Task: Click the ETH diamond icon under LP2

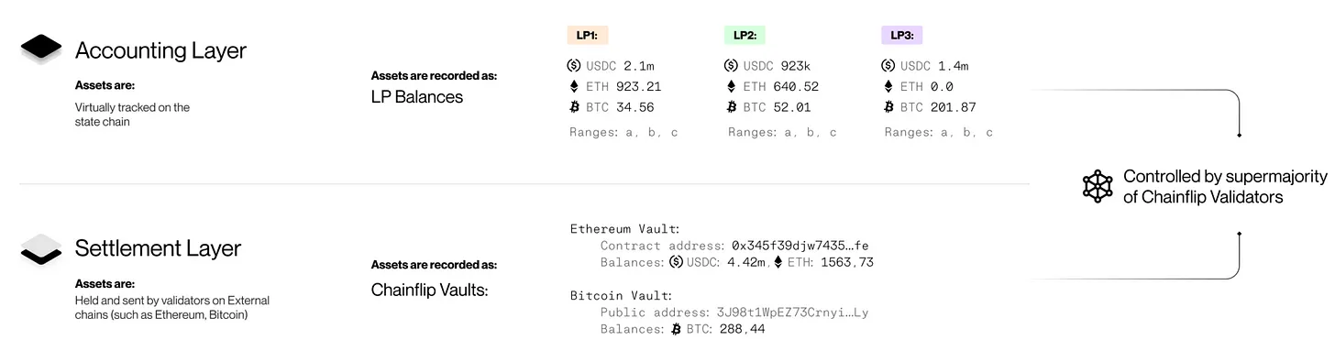Action: (x=731, y=87)
